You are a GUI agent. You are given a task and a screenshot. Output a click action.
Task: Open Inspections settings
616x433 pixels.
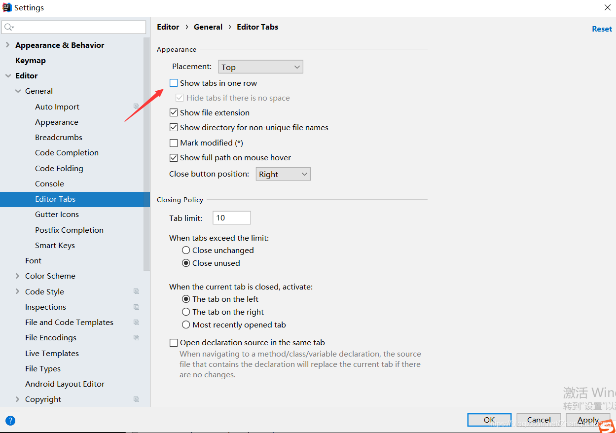pos(46,307)
